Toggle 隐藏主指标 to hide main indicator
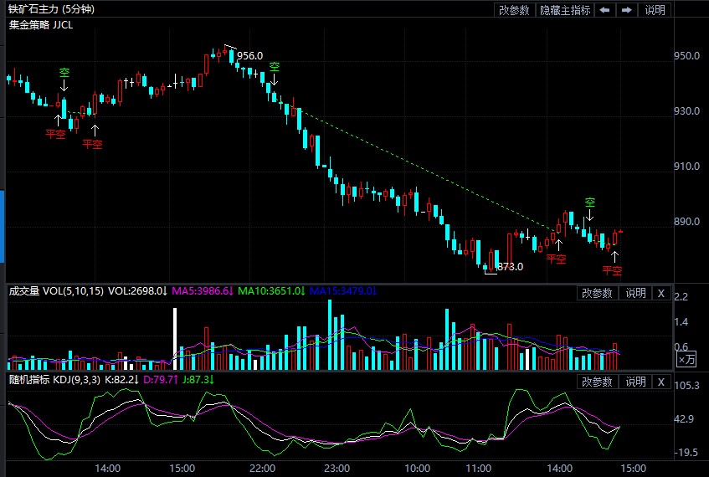Screen dimensions: 709x477 pyautogui.click(x=564, y=10)
